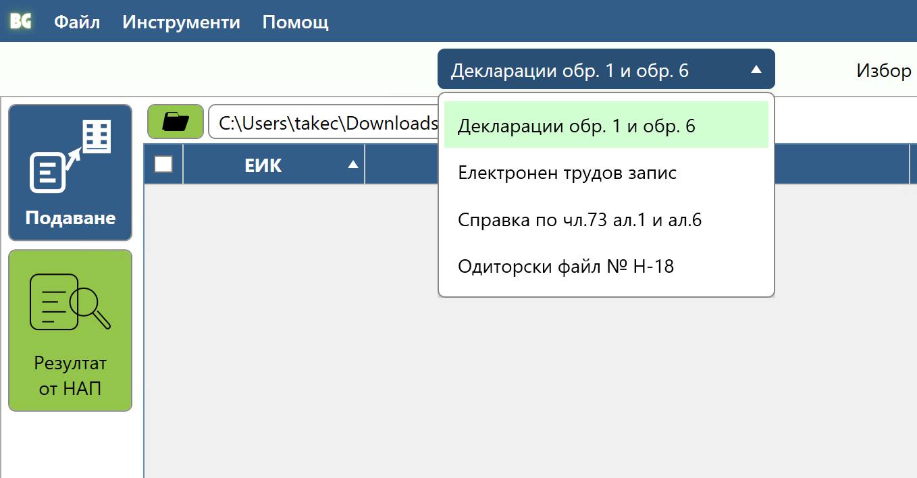The image size is (917, 478).
Task: Open the Инструменти menu
Action: [x=180, y=22]
